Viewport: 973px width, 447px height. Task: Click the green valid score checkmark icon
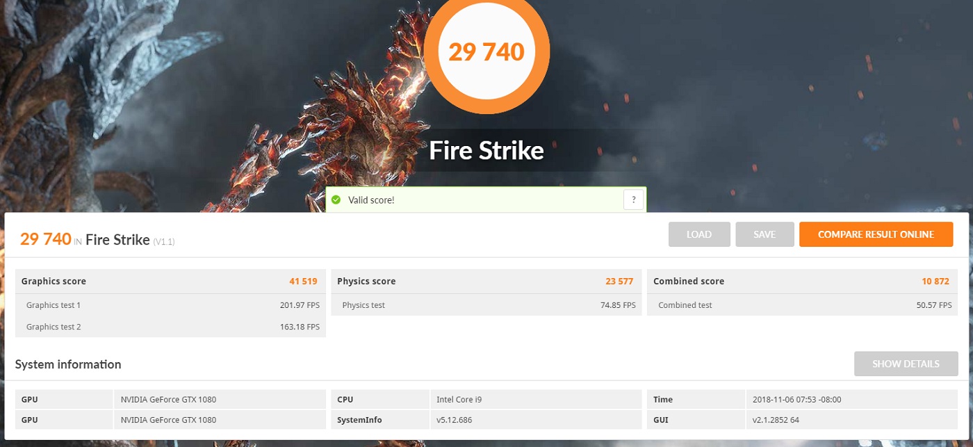click(336, 200)
